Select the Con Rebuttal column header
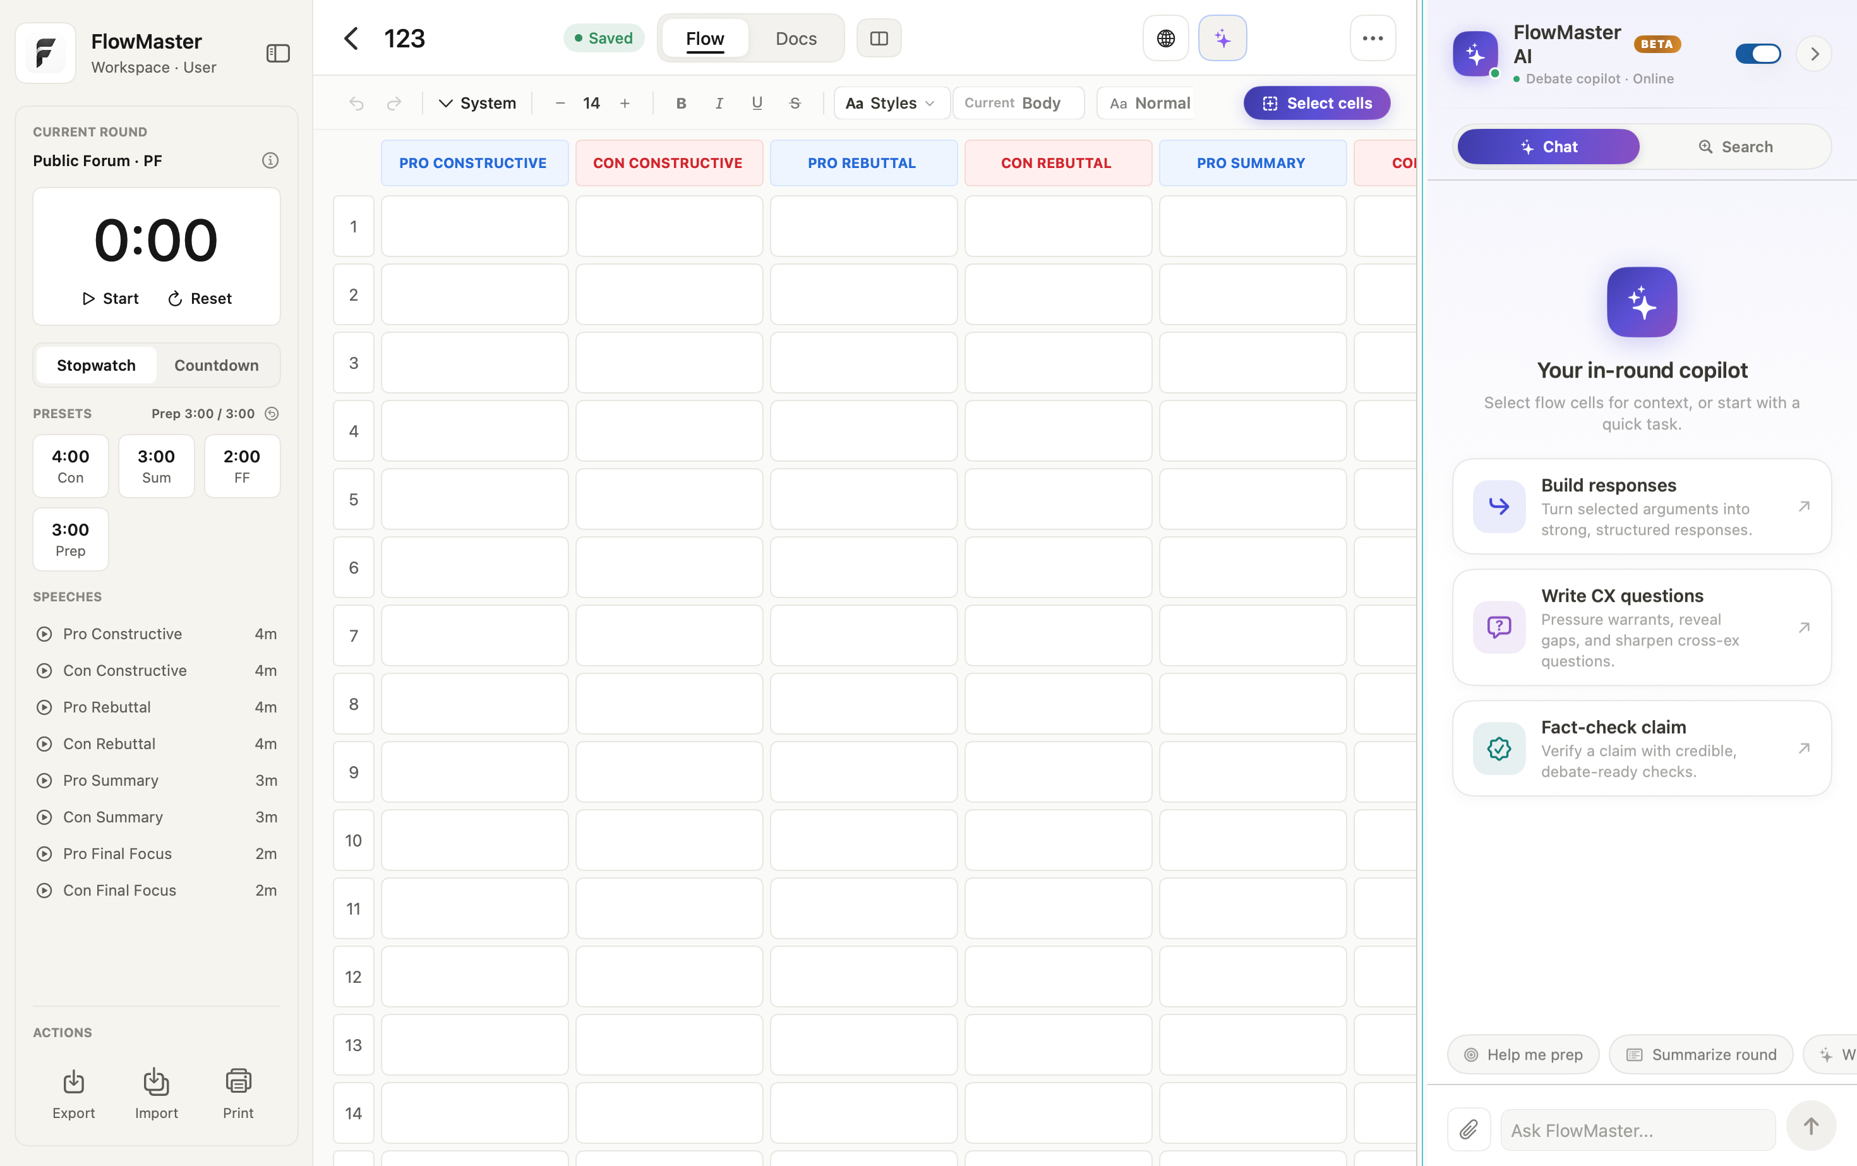 [x=1058, y=163]
